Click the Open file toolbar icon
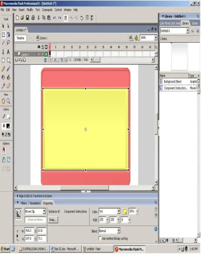Viewport: 201px width, 255px height. pyautogui.click(x=22, y=18)
